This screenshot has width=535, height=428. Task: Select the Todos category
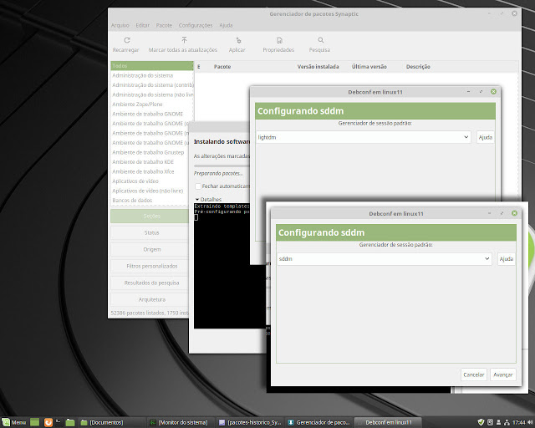[x=152, y=65]
